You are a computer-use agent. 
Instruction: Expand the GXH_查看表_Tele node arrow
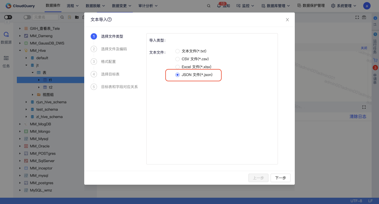20,28
